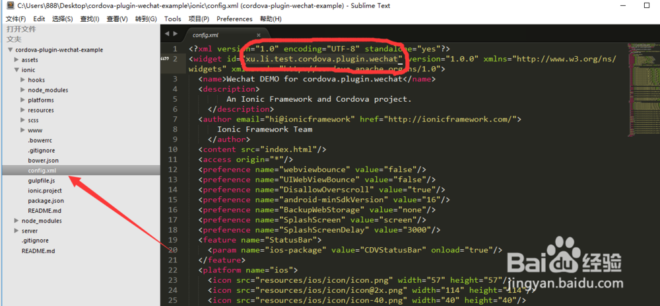The height and width of the screenshot is (306, 660).
Task: Click the author email line
Action: pos(360,119)
